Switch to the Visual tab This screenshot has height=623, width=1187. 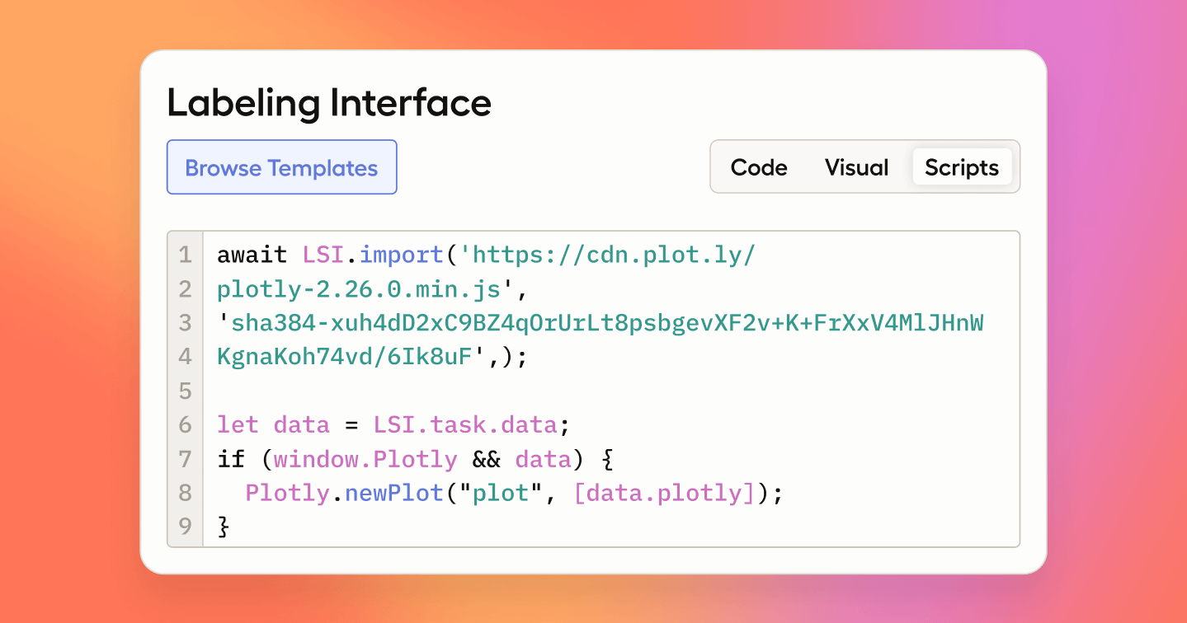(856, 167)
